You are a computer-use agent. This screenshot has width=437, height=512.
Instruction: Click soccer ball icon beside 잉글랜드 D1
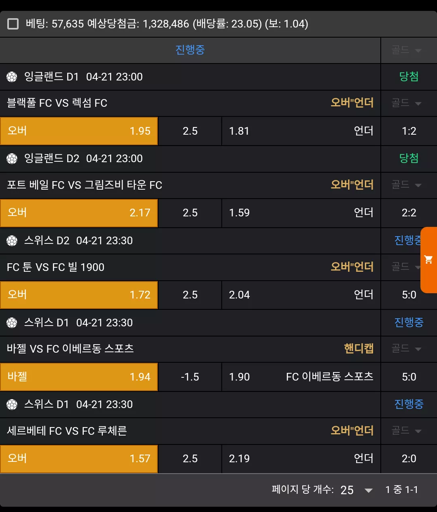12,77
